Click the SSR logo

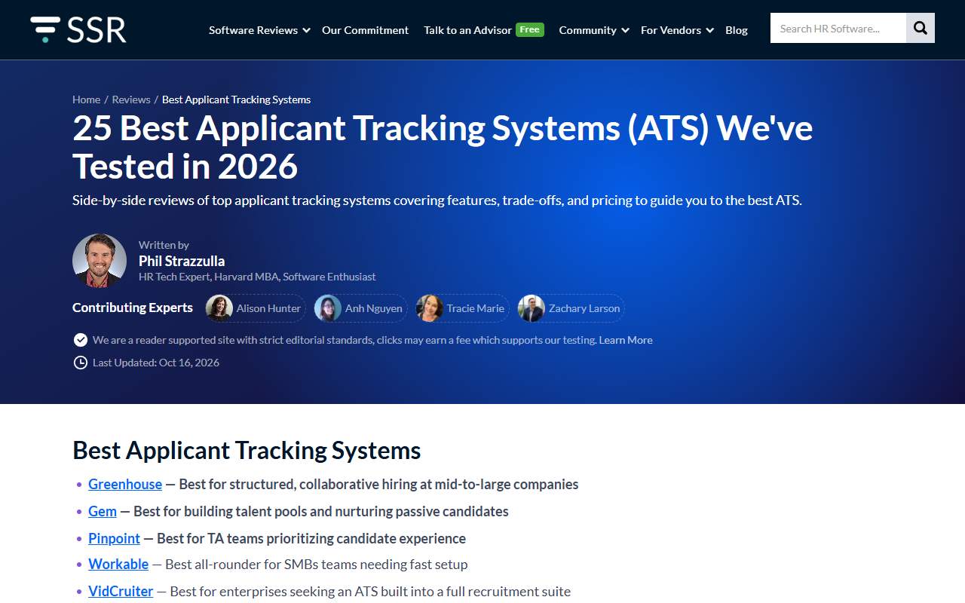(78, 29)
